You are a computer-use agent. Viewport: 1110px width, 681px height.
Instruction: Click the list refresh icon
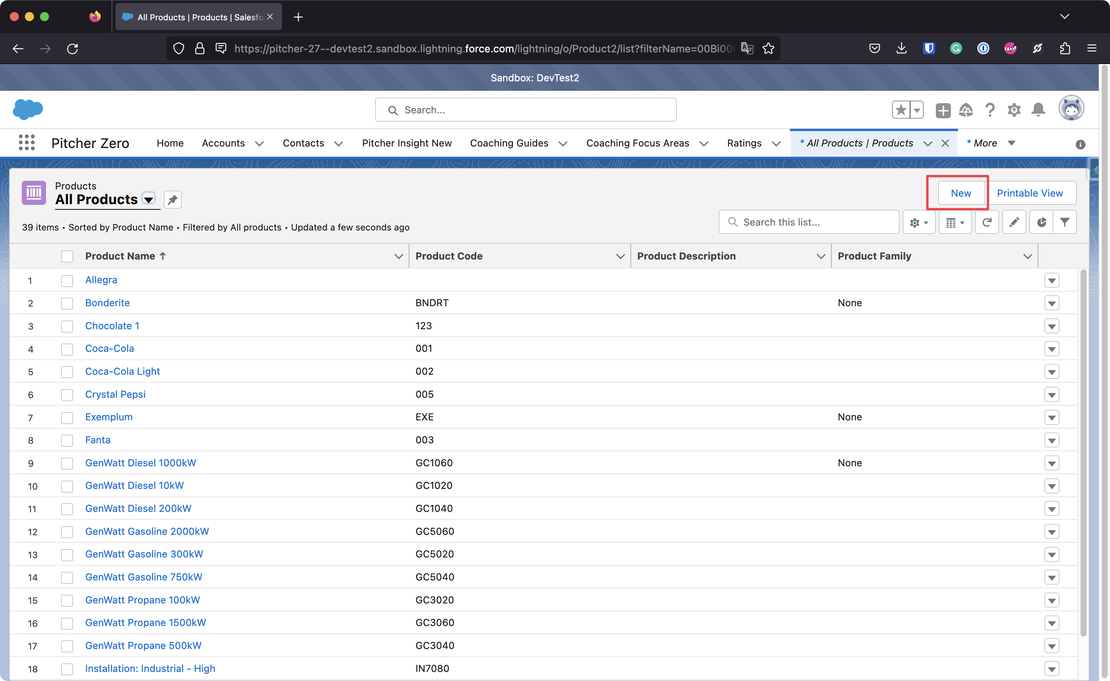pos(986,222)
